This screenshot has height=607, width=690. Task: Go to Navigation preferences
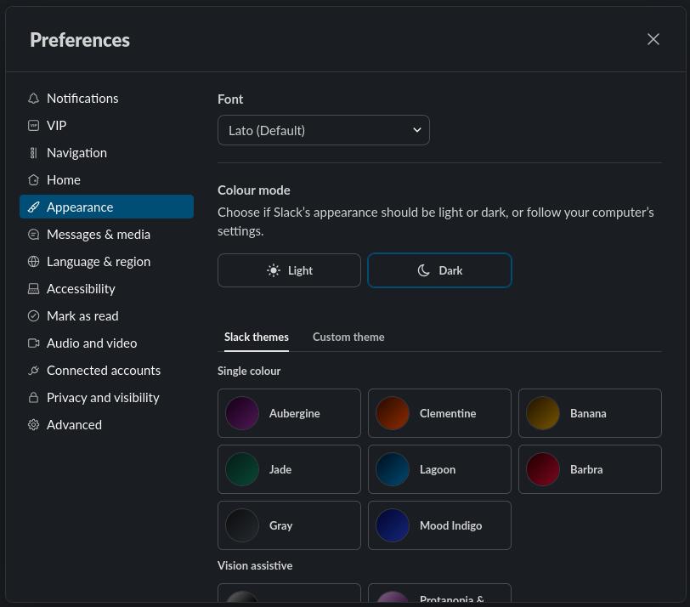[x=106, y=153]
